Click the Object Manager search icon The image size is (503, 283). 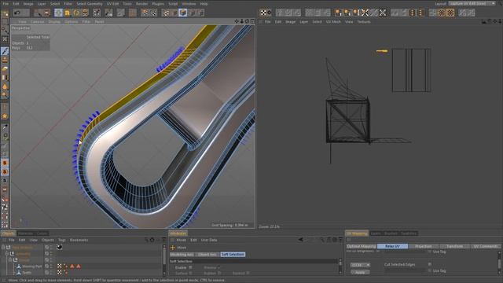point(146,240)
